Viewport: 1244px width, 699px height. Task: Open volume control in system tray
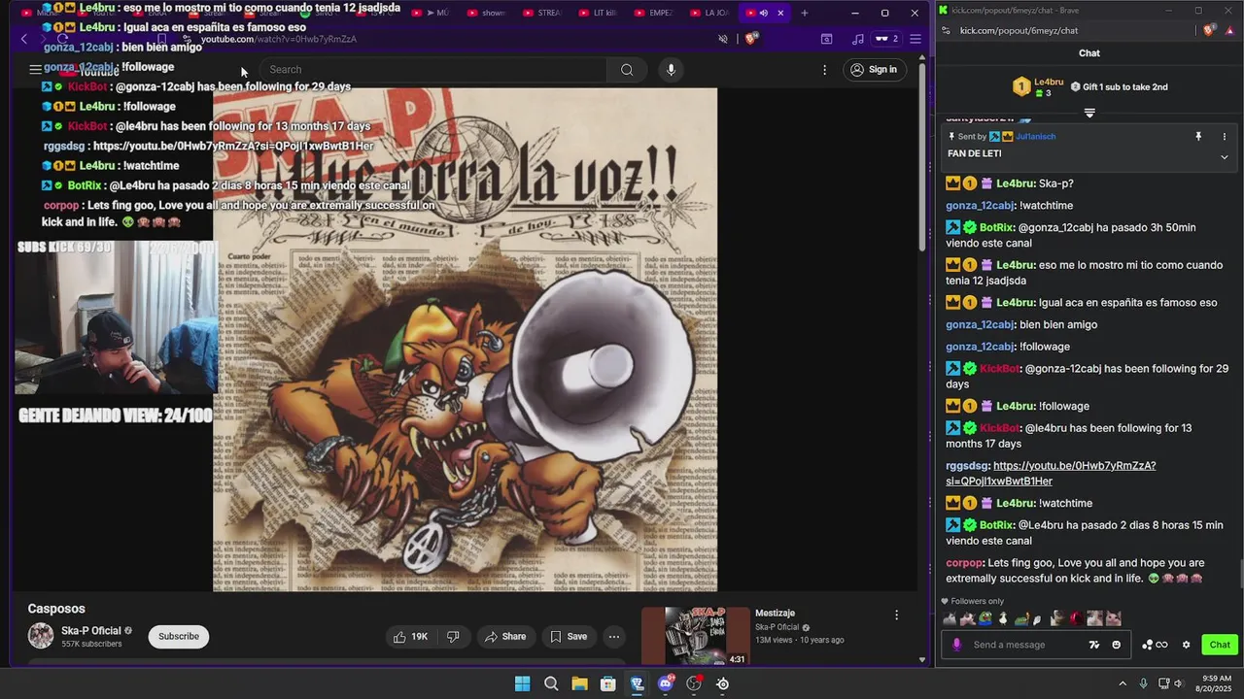[1180, 683]
